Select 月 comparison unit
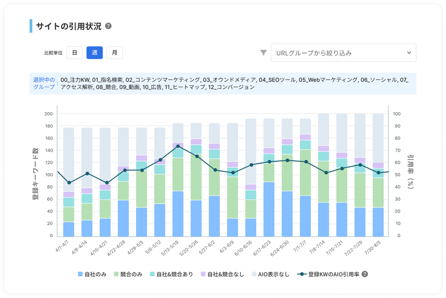This screenshot has width=446, height=298. [x=115, y=53]
